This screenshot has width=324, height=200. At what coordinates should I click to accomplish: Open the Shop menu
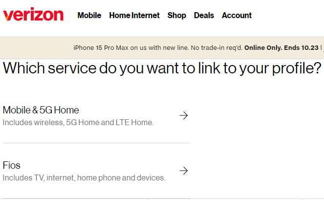[177, 15]
